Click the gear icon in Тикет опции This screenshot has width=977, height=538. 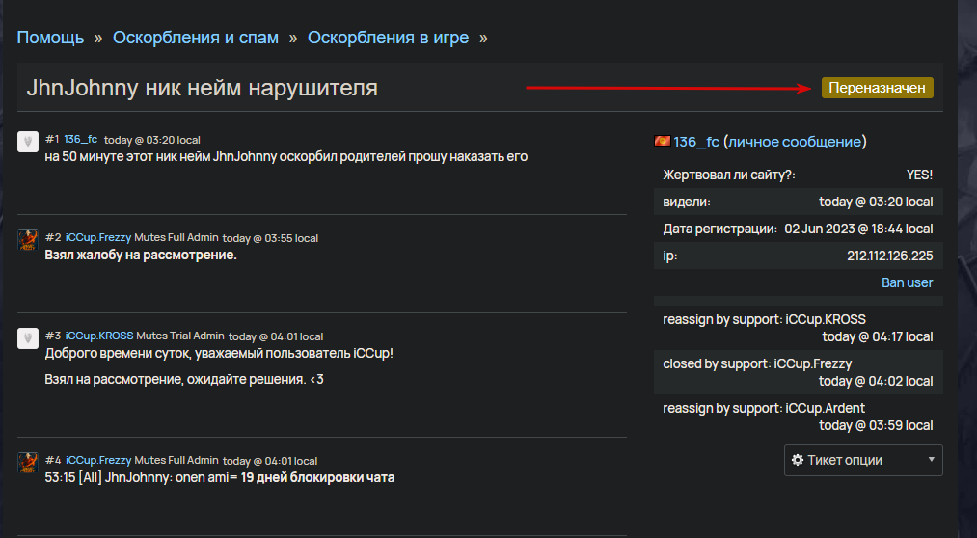[797, 460]
